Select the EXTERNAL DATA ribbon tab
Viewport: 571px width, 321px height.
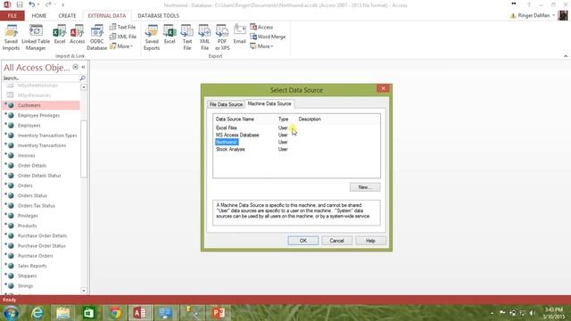tap(107, 16)
